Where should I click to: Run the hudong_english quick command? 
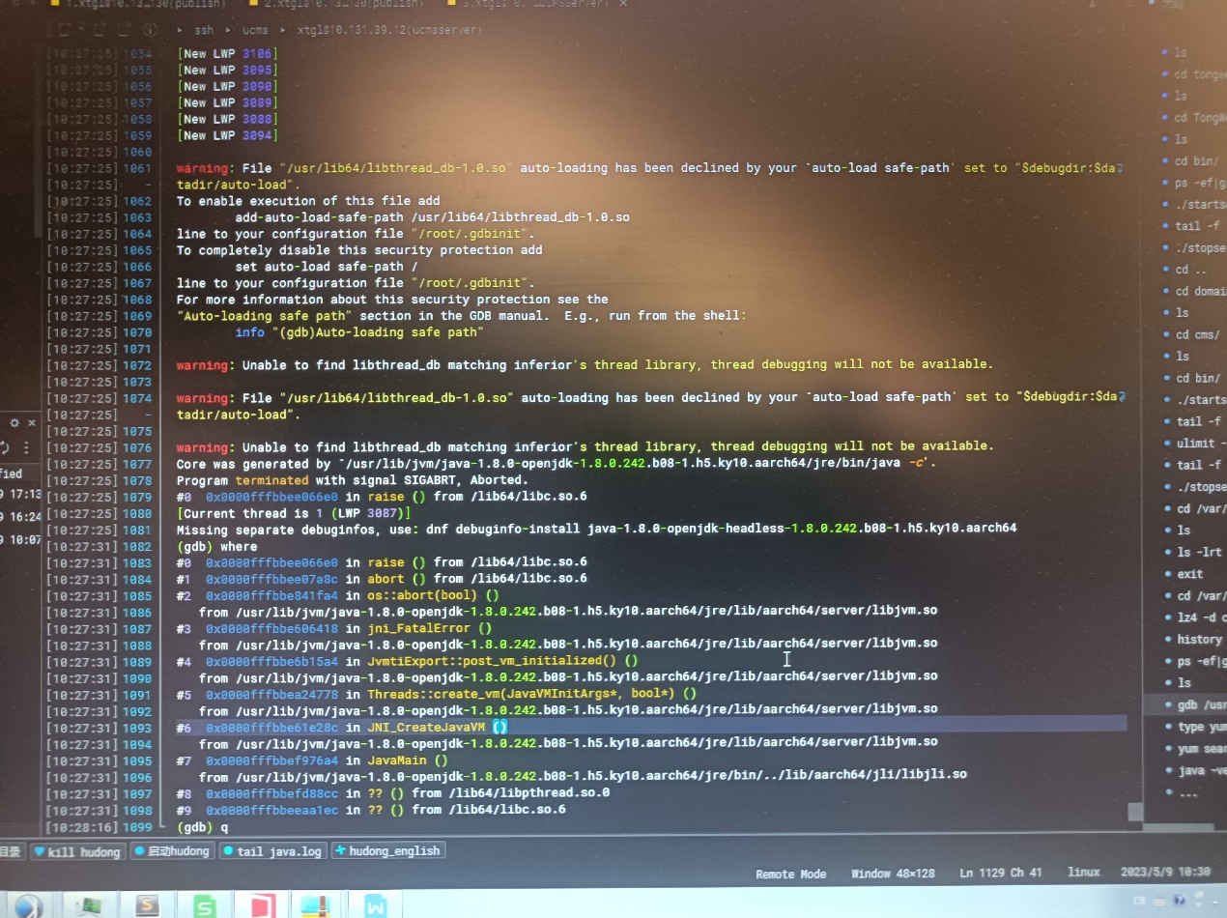[x=388, y=850]
